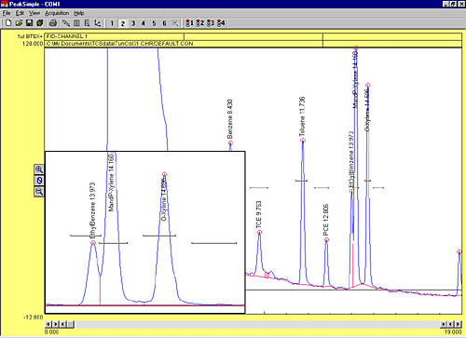Screen dimensions: 466x338
Task: Reset zoom with the zero button
Action: pos(39,181)
